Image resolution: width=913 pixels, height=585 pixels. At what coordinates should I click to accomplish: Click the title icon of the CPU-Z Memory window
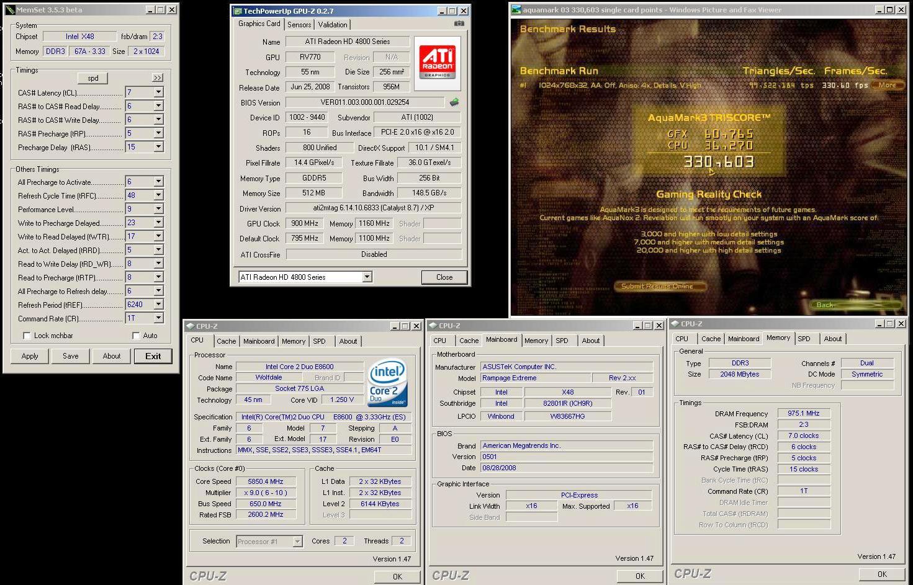675,323
